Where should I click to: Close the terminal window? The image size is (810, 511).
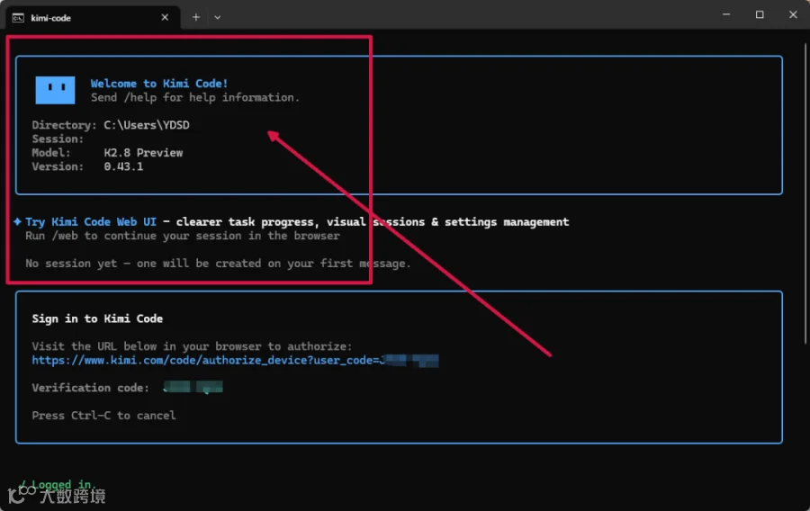tap(793, 14)
